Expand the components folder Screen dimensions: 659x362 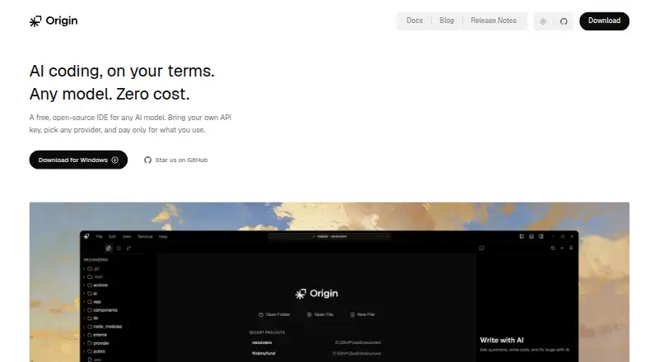[x=100, y=310]
